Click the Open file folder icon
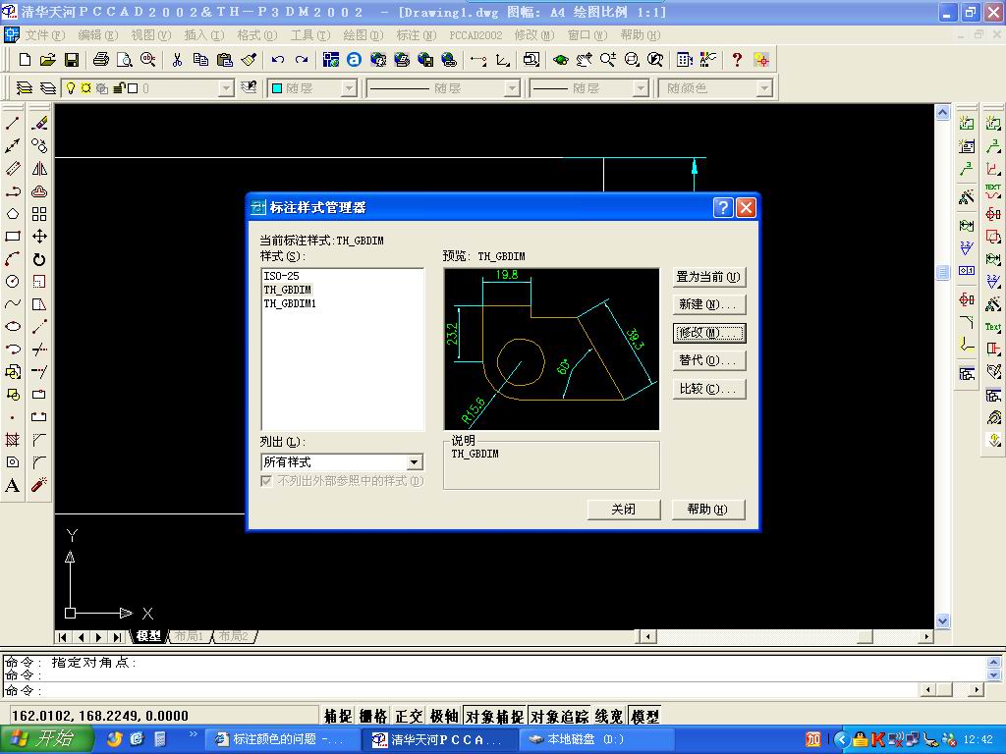Image resolution: width=1006 pixels, height=754 pixels. point(47,60)
